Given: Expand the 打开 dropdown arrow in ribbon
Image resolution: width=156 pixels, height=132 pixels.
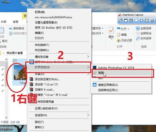Looking at the screenshot, I should pos(128,29).
